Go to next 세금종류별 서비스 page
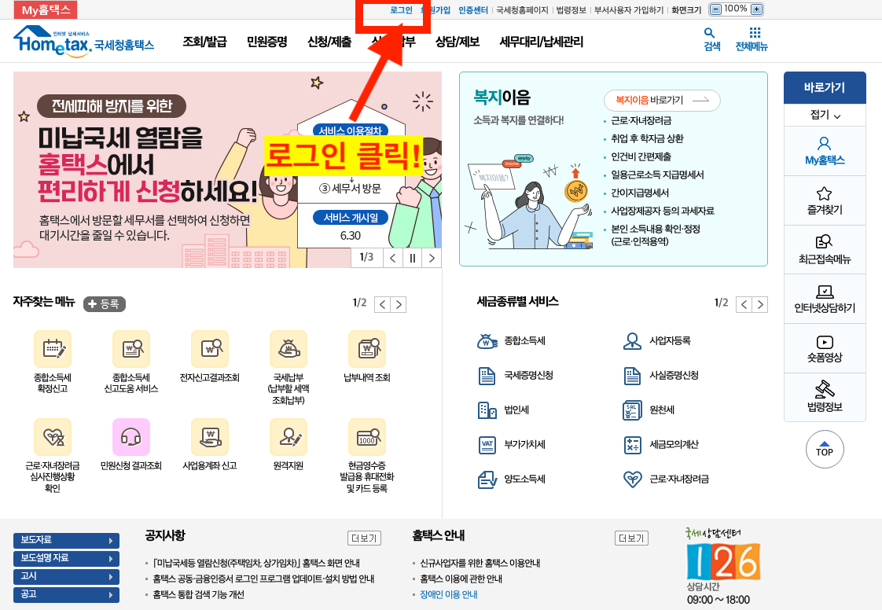This screenshot has width=882, height=610. coord(760,304)
